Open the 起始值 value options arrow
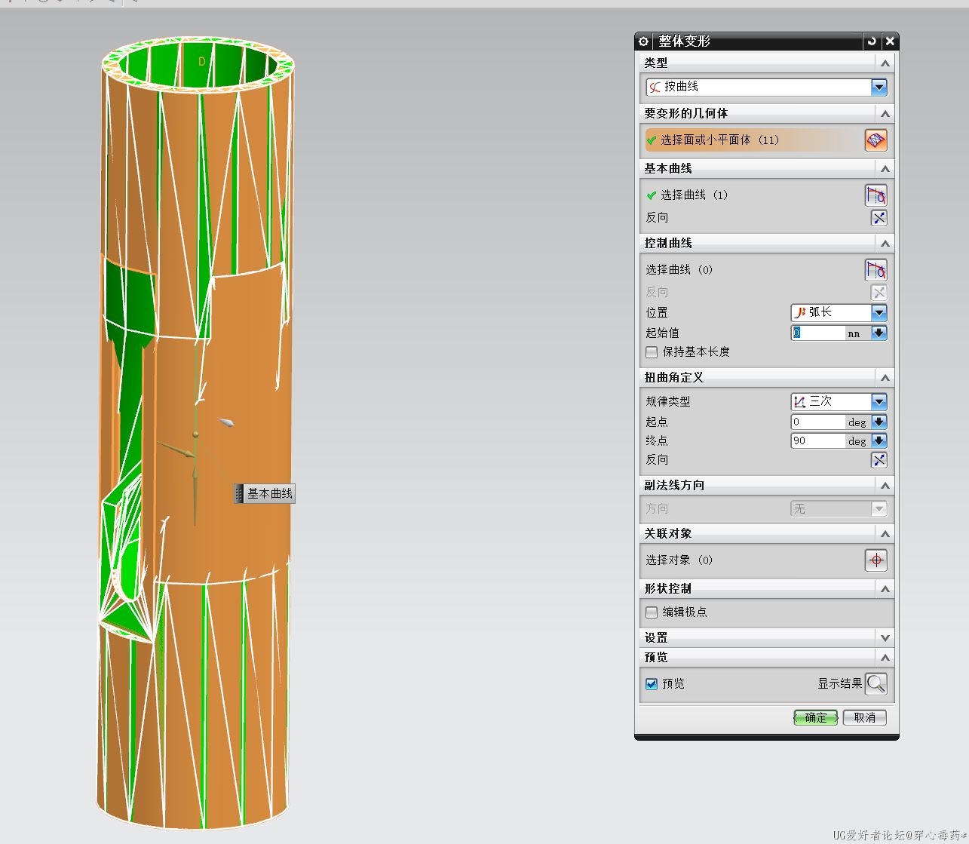 point(879,333)
